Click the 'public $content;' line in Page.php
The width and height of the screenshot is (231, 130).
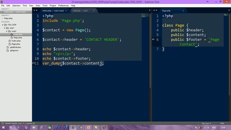(188, 35)
